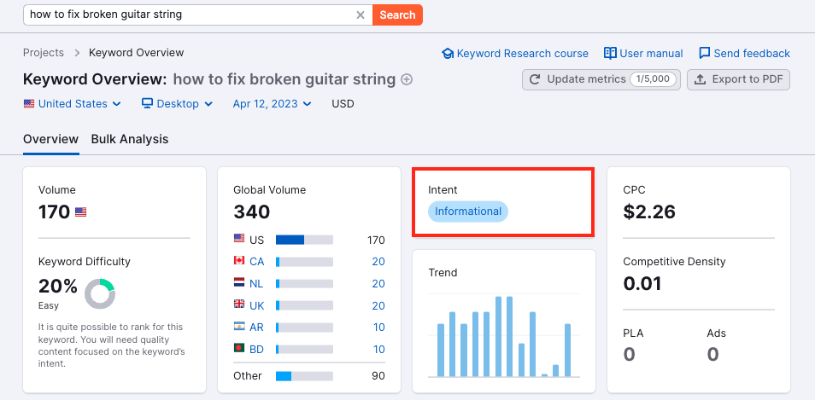Select the Overview tab

click(51, 139)
